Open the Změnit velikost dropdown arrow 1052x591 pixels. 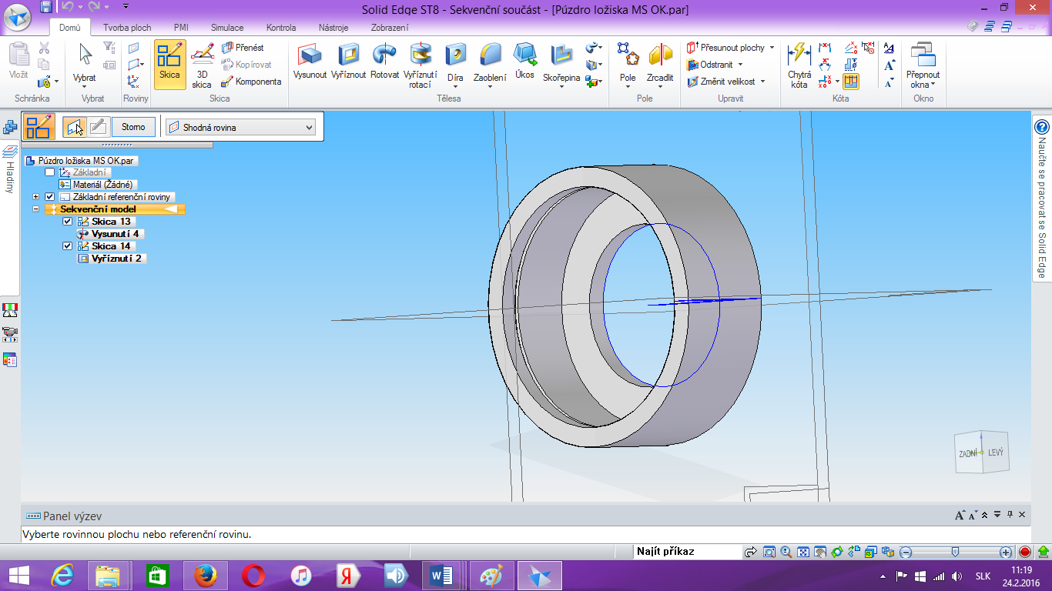[763, 82]
